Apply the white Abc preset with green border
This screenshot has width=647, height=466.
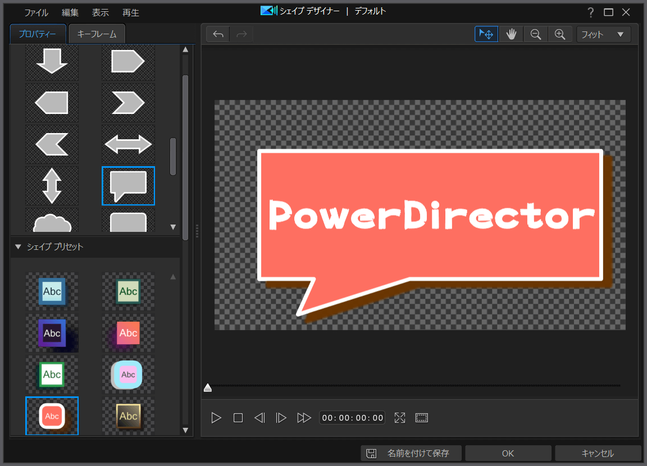point(52,374)
